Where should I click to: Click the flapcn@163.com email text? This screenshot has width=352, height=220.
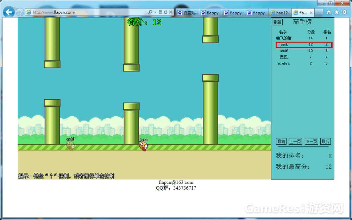(x=176, y=182)
